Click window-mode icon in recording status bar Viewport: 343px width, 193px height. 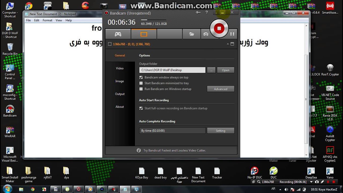253,182
